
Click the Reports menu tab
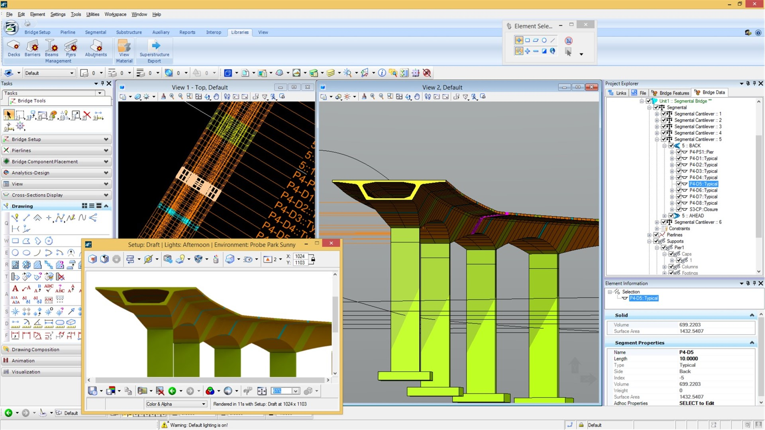click(x=187, y=33)
